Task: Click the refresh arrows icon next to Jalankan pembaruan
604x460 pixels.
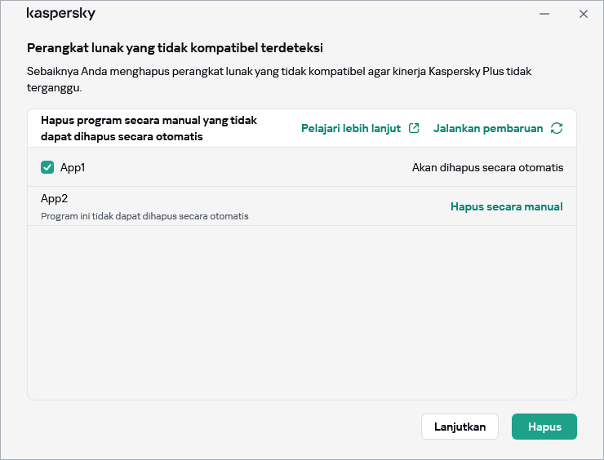Action: point(557,128)
